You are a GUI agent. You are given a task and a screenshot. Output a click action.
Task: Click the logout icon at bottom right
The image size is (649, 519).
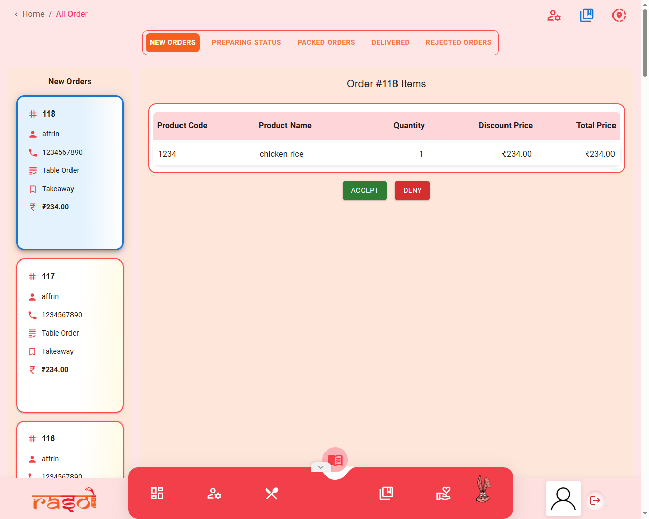point(595,501)
